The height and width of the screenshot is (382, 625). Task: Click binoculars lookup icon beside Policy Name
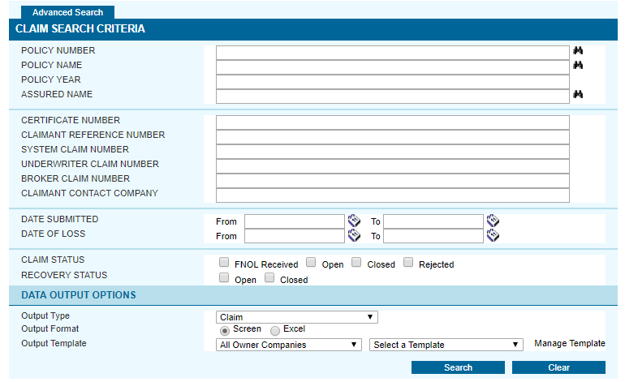578,66
